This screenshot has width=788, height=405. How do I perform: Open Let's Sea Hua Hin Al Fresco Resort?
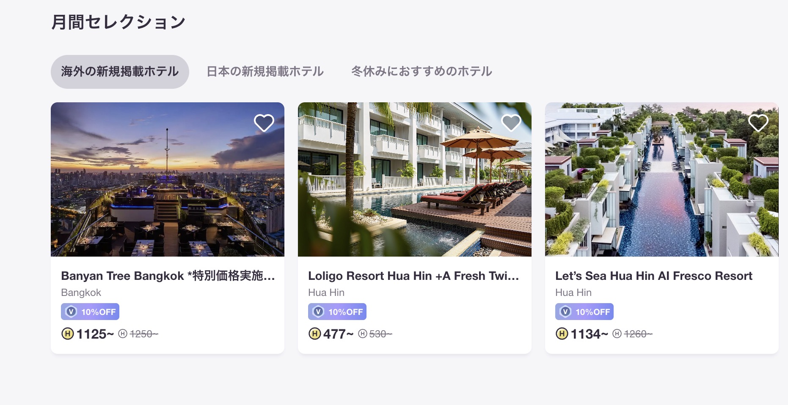coord(654,276)
